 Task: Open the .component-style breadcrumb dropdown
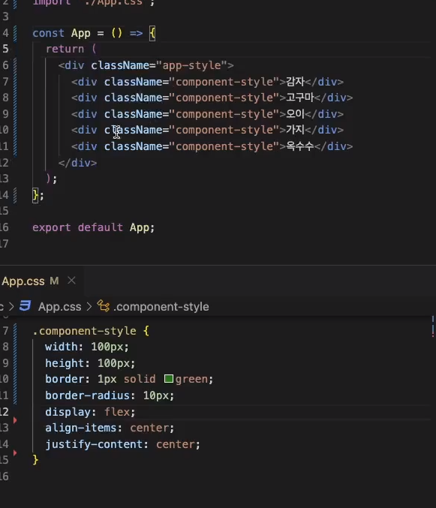pos(161,306)
